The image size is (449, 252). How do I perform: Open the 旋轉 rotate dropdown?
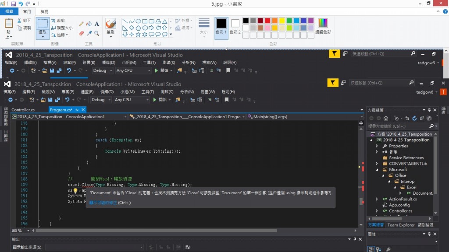pos(60,35)
